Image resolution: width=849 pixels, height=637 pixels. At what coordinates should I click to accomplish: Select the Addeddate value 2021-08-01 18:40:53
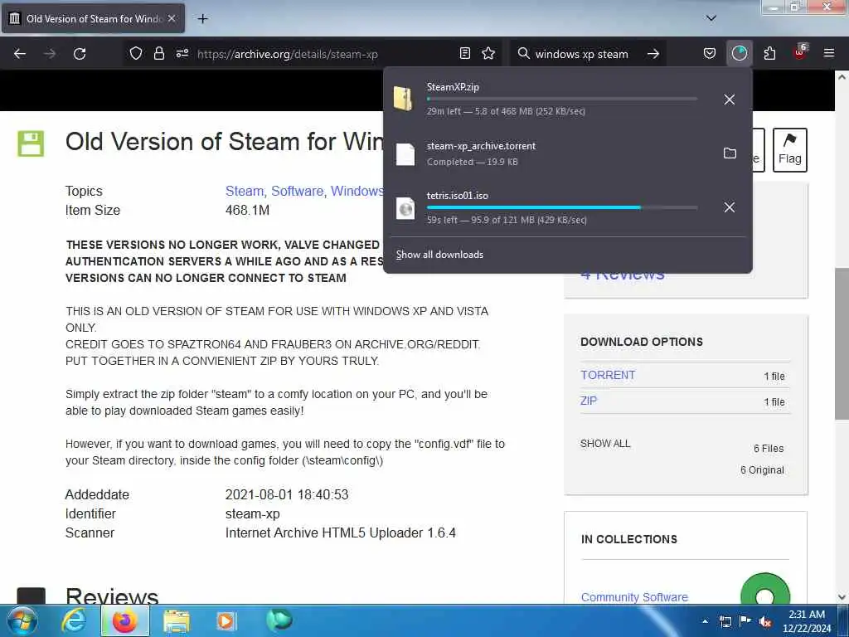coord(287,494)
